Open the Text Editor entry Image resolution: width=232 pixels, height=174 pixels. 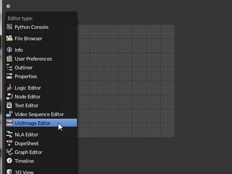(x=41, y=105)
